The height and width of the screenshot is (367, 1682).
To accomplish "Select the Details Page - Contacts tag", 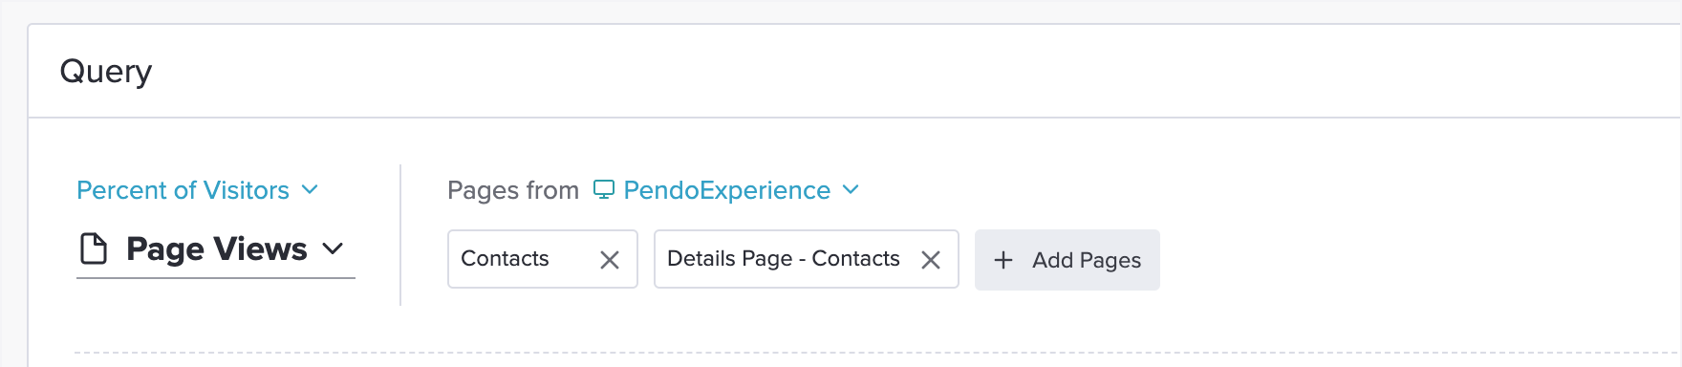I will [807, 259].
